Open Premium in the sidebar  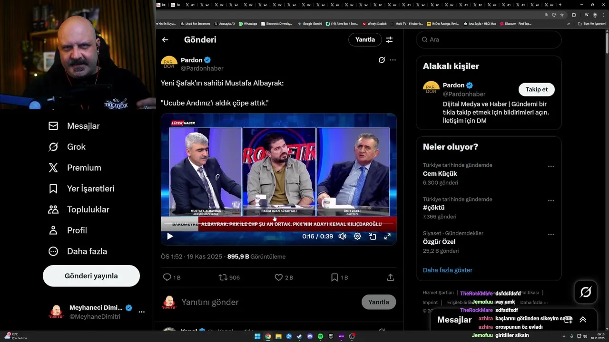coord(75,168)
